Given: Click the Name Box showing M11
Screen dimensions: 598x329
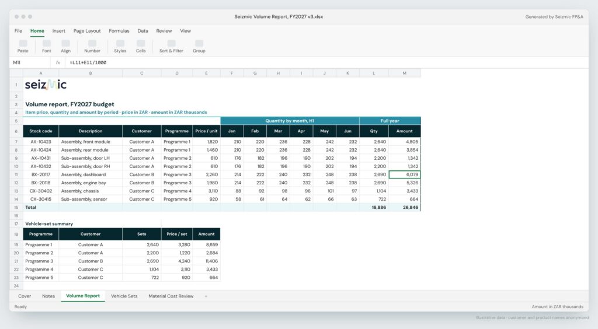Looking at the screenshot, I should pyautogui.click(x=30, y=62).
